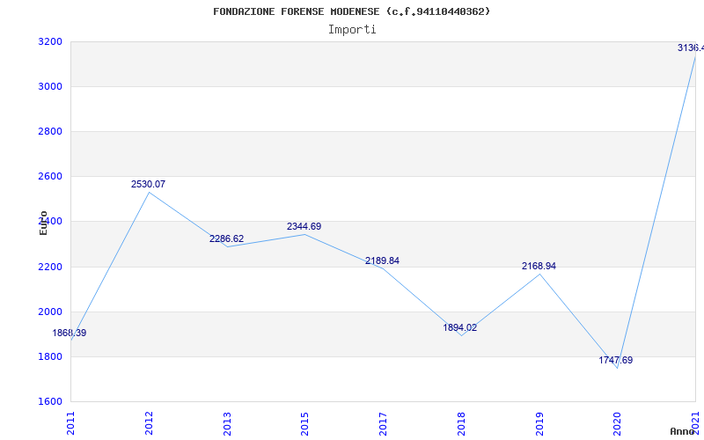Click the 2021 data label starting 3136
This screenshot has width=704, height=440.
pyautogui.click(x=691, y=48)
